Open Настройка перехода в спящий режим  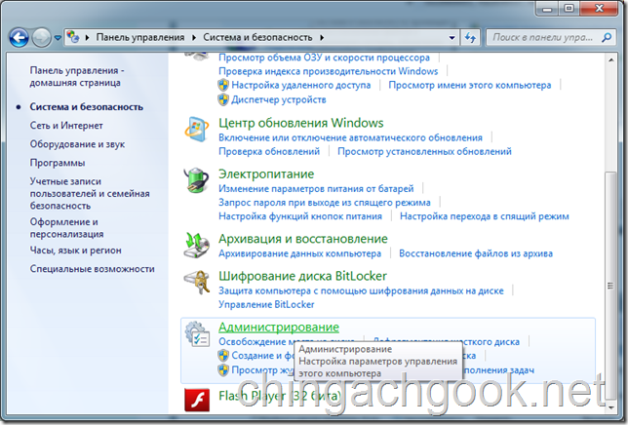tap(485, 216)
